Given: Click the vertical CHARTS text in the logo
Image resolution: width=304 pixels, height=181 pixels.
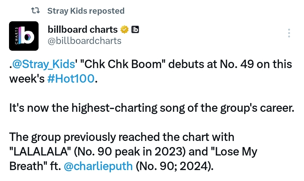Looking at the screenshot, I should pos(17,36).
